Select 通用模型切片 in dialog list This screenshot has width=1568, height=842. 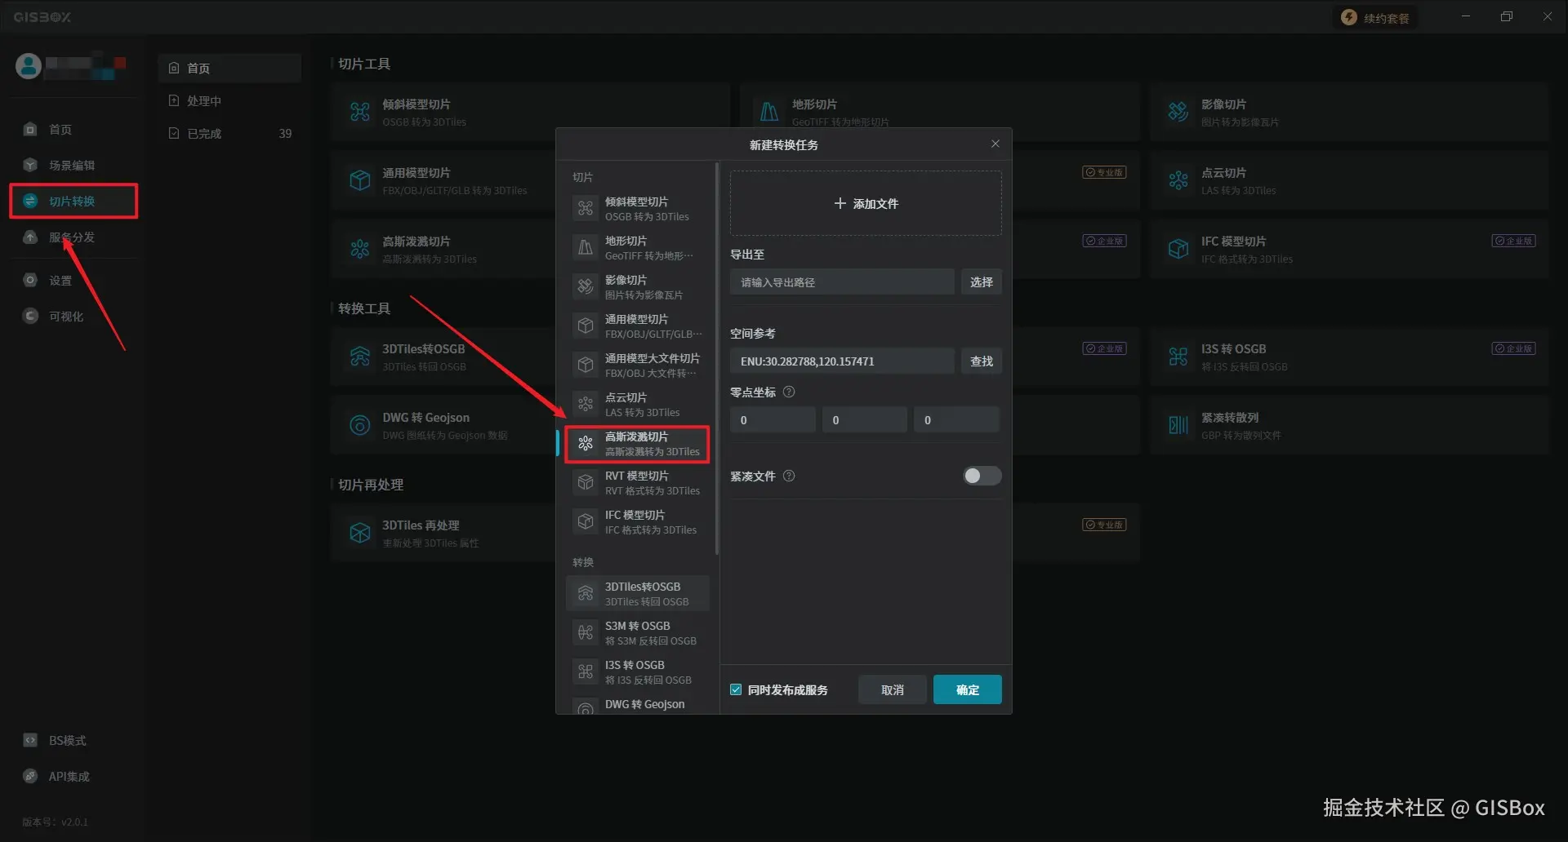coord(637,326)
